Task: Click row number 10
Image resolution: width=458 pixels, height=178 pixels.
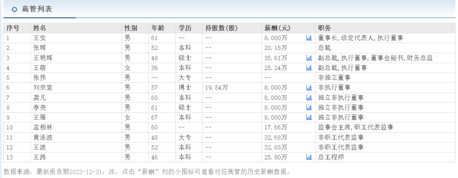Action: 10,127
